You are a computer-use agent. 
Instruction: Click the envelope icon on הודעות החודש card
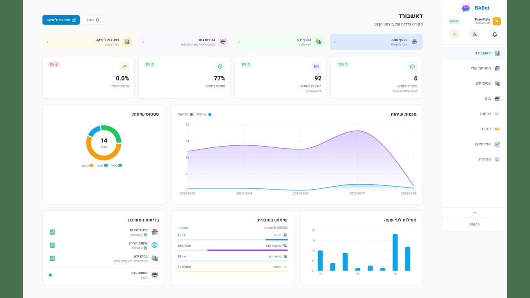tap(316, 66)
